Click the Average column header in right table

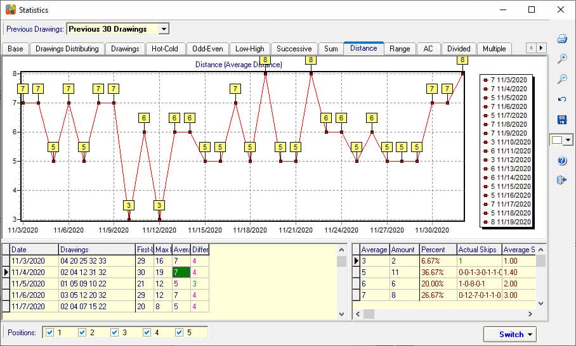pyautogui.click(x=375, y=250)
